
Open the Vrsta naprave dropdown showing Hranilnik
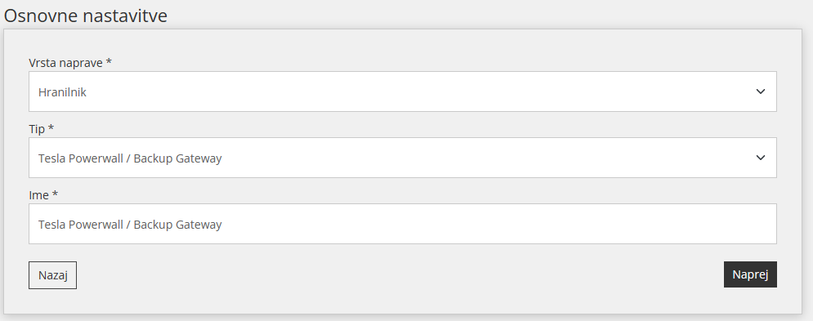[402, 91]
